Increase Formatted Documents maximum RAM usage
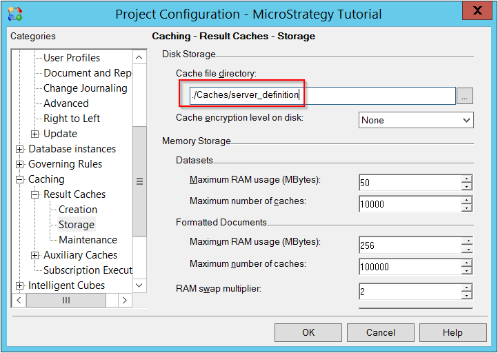Viewport: 498px width, 353px height. [467, 241]
